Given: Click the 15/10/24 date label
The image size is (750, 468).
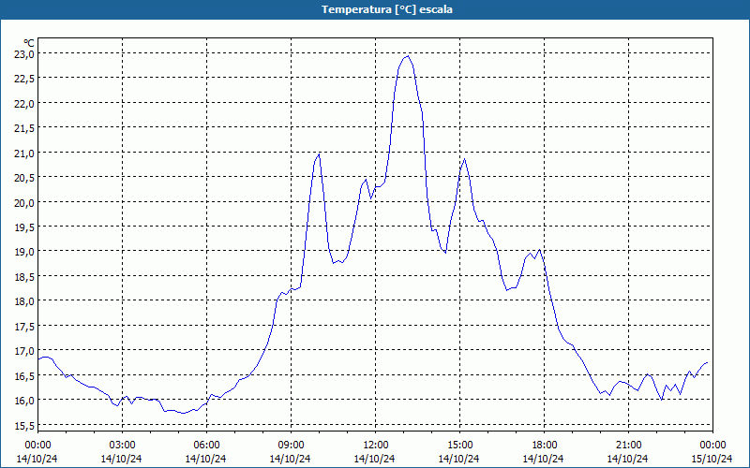Looking at the screenshot, I should click(x=712, y=459).
